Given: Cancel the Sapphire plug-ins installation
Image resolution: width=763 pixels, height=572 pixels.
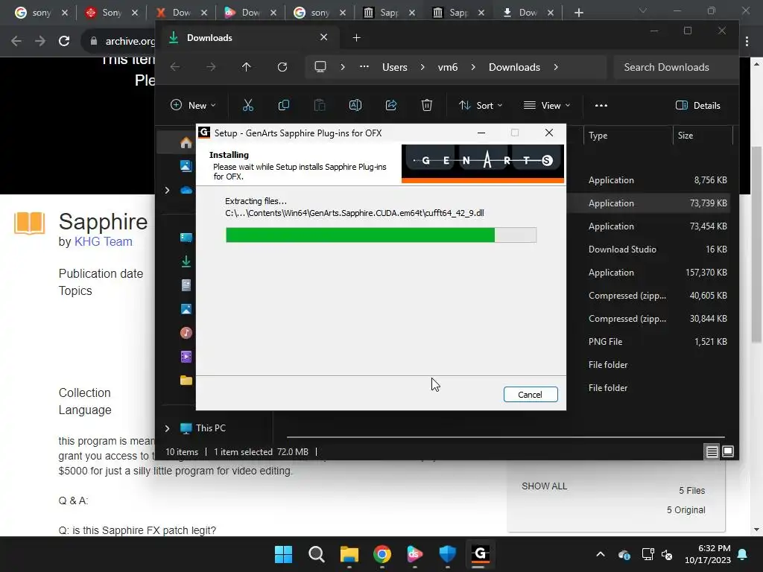Looking at the screenshot, I should (x=531, y=395).
